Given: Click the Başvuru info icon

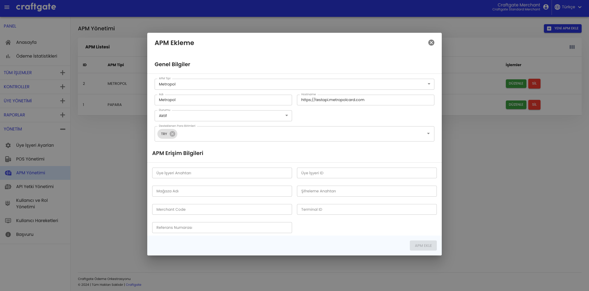Looking at the screenshot, I should pos(8,234).
